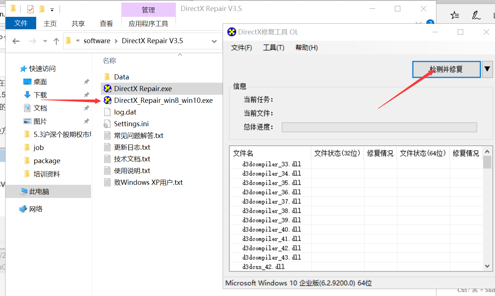
Task: Expand the hidden path chevron before software
Action: click(x=78, y=41)
